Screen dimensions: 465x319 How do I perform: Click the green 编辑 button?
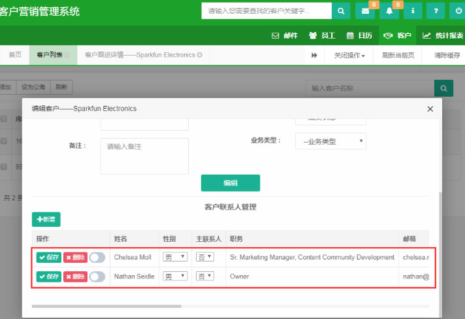pos(231,183)
